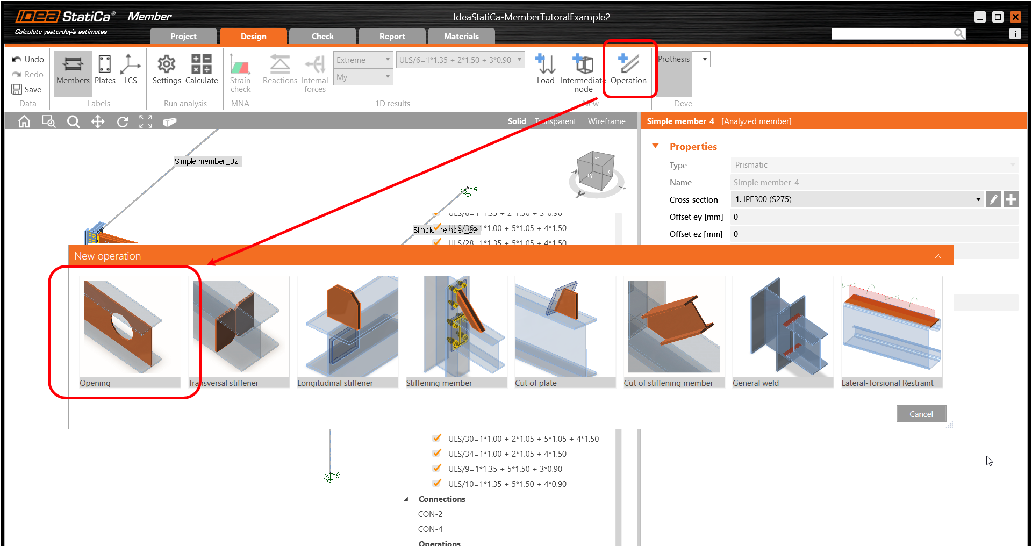
Task: Check the ULS/30 load combination
Action: (x=436, y=438)
